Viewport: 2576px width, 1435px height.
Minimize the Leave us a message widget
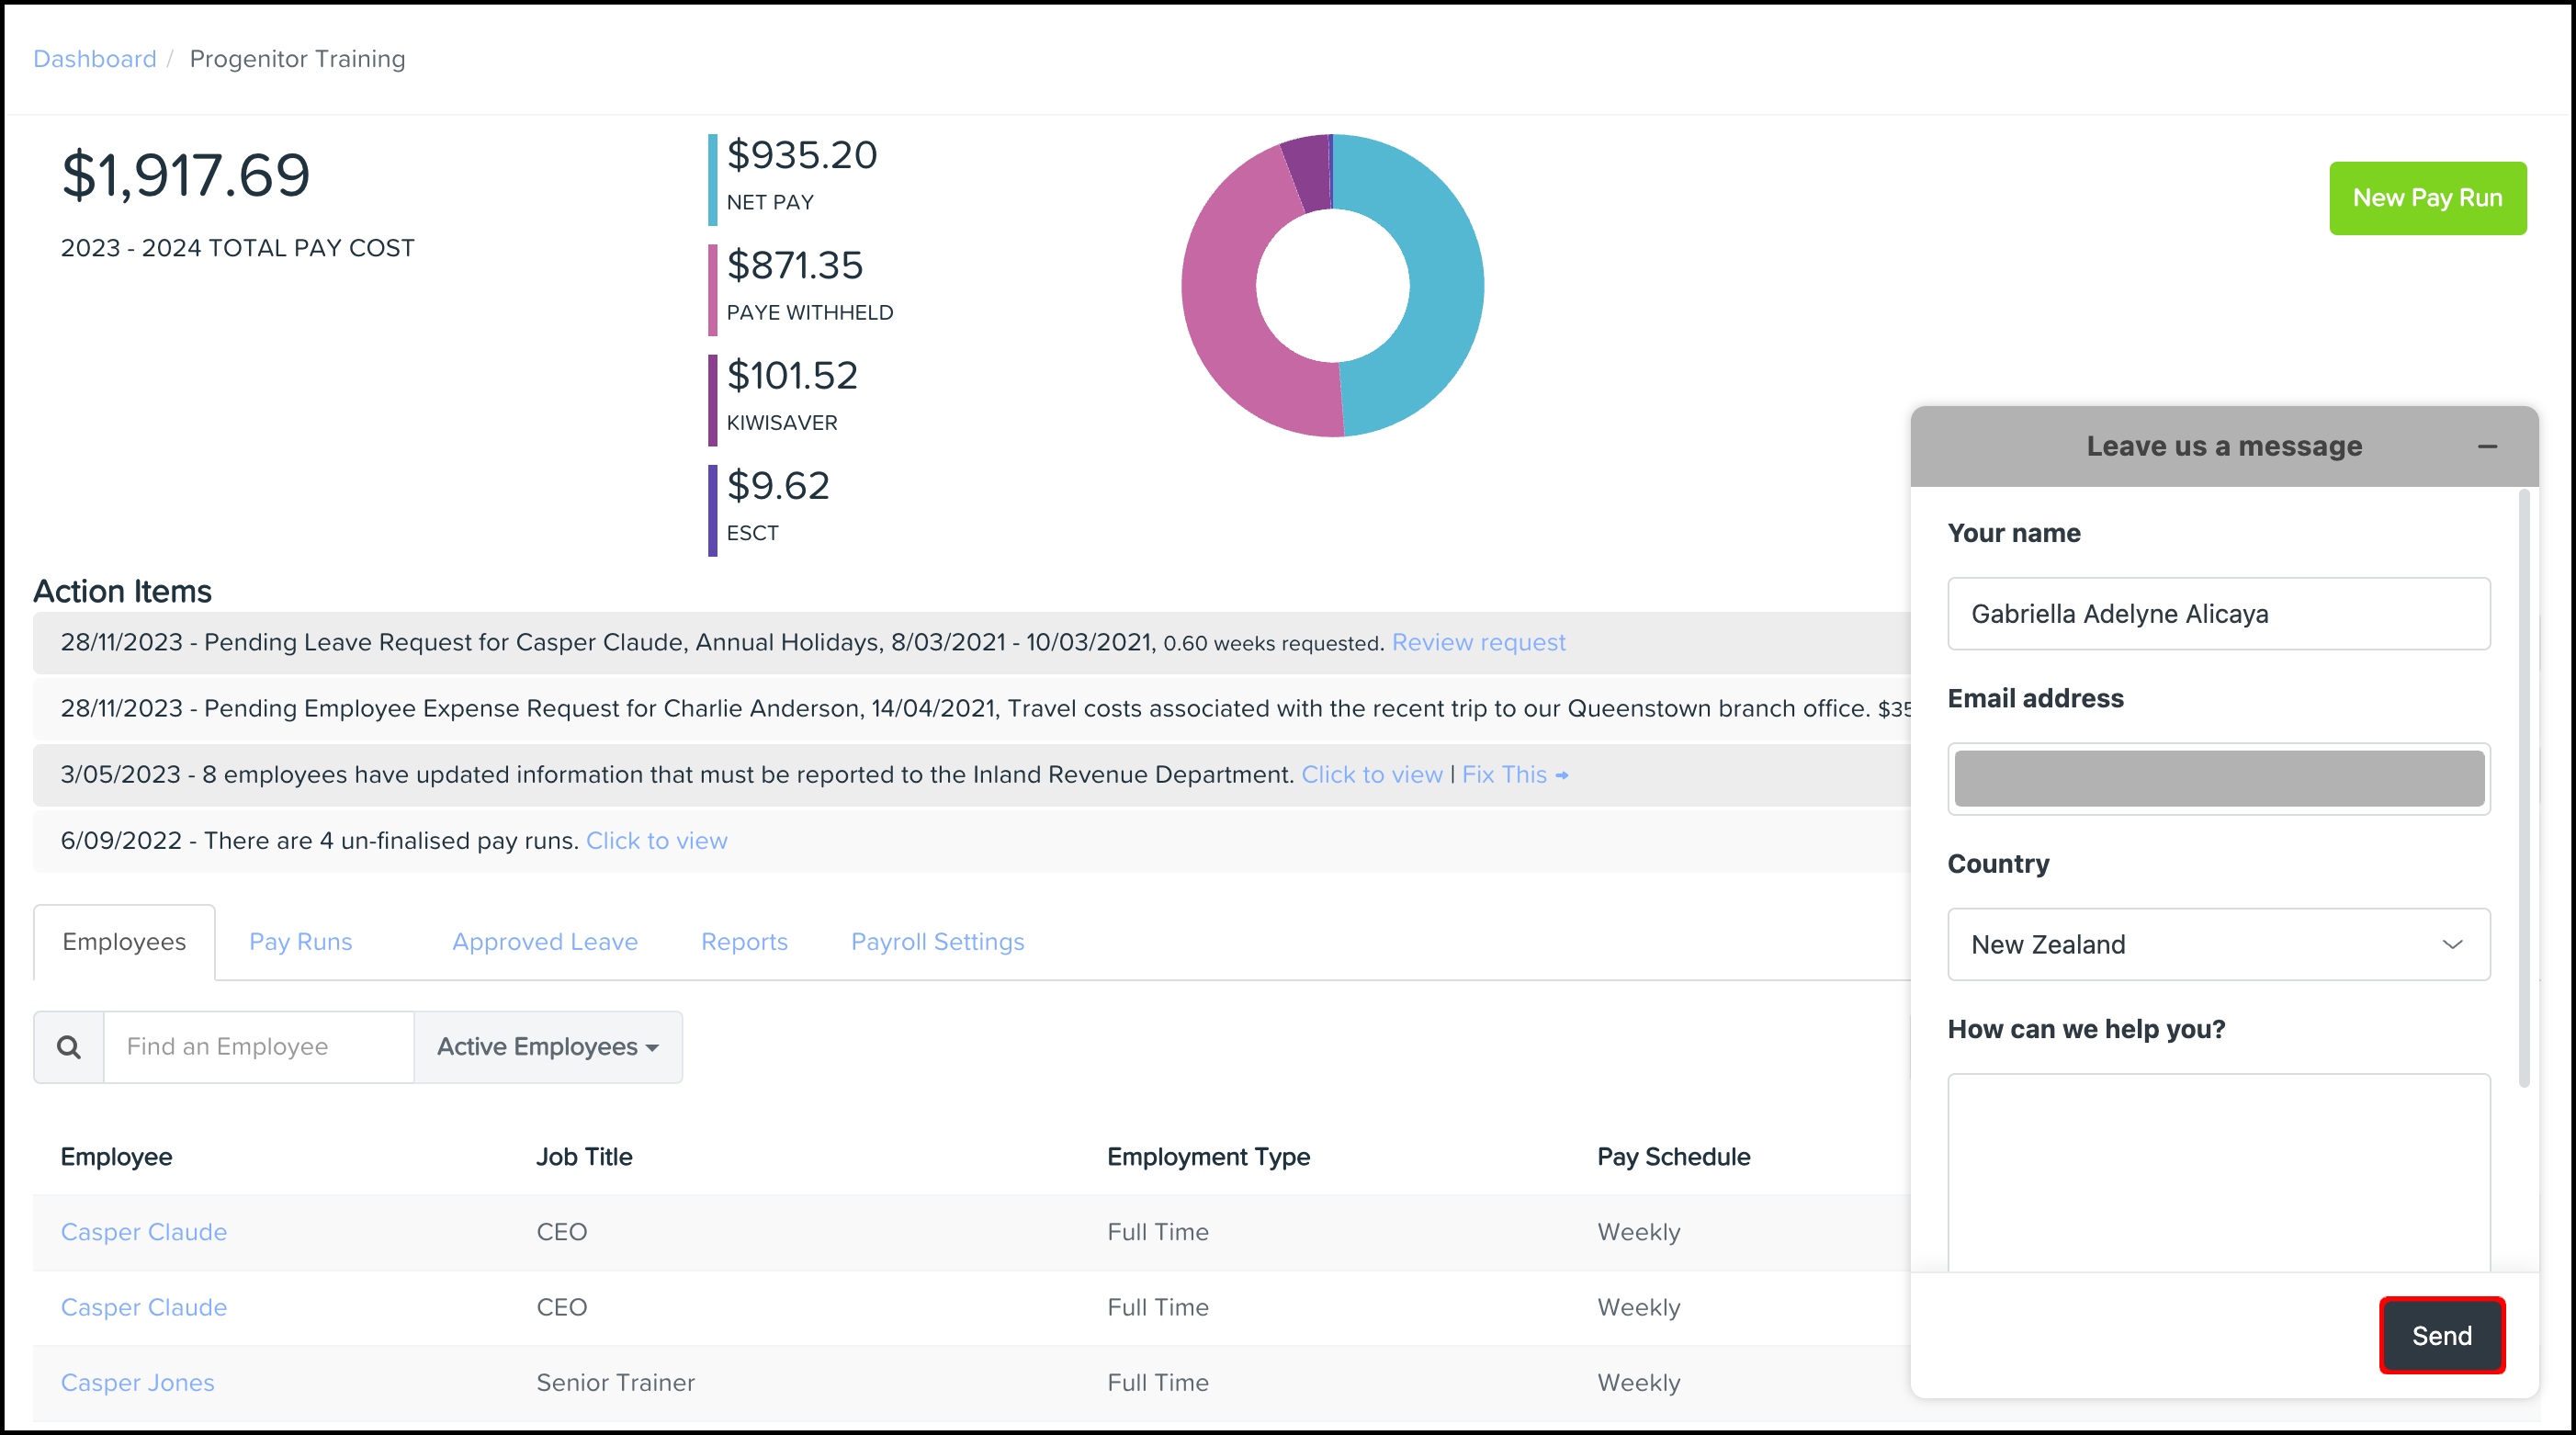(2487, 447)
